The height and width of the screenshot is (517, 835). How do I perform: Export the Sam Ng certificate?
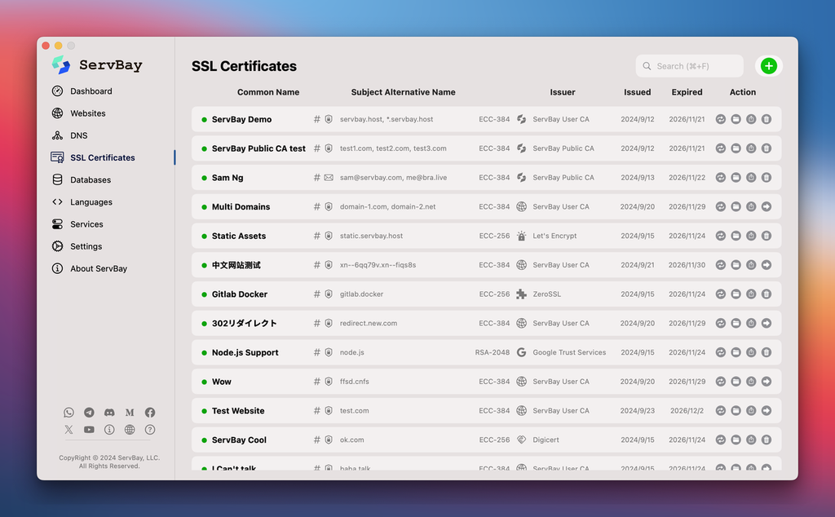point(751,177)
